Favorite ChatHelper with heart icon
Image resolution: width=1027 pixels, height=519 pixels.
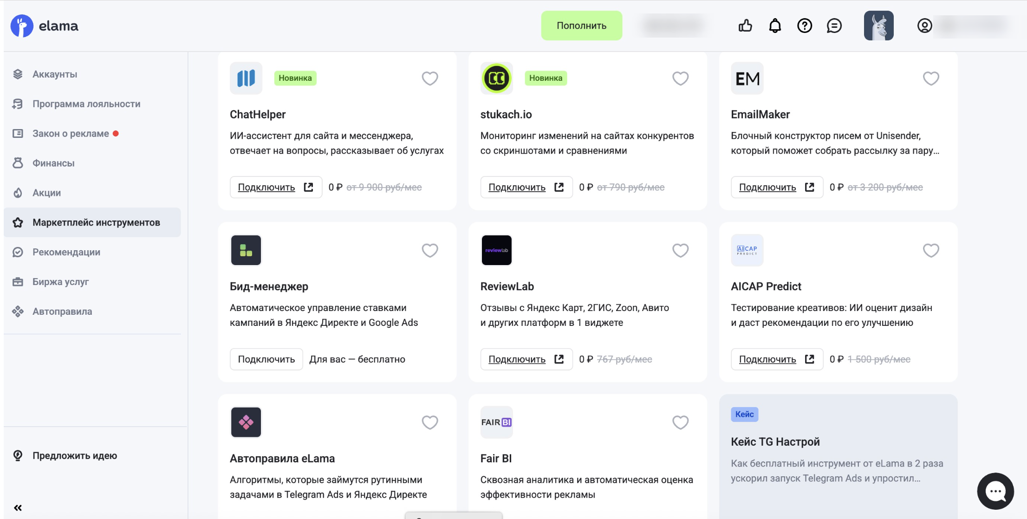429,78
